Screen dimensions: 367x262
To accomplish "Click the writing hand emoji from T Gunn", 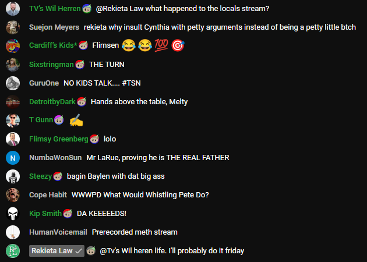I will (76, 121).
